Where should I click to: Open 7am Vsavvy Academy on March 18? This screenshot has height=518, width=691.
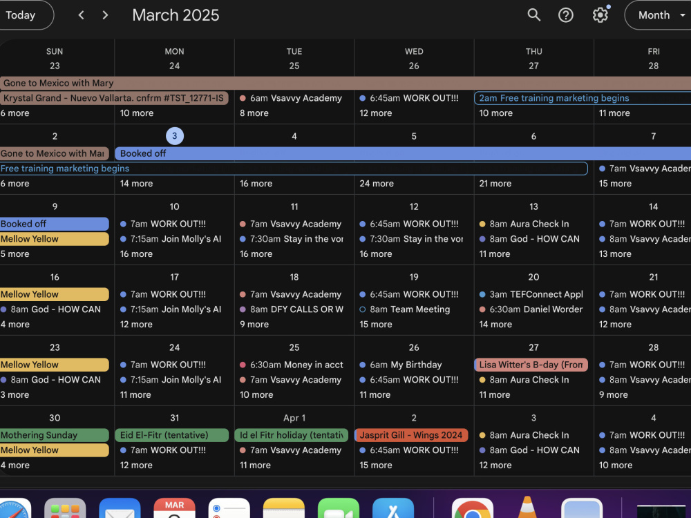pyautogui.click(x=291, y=295)
